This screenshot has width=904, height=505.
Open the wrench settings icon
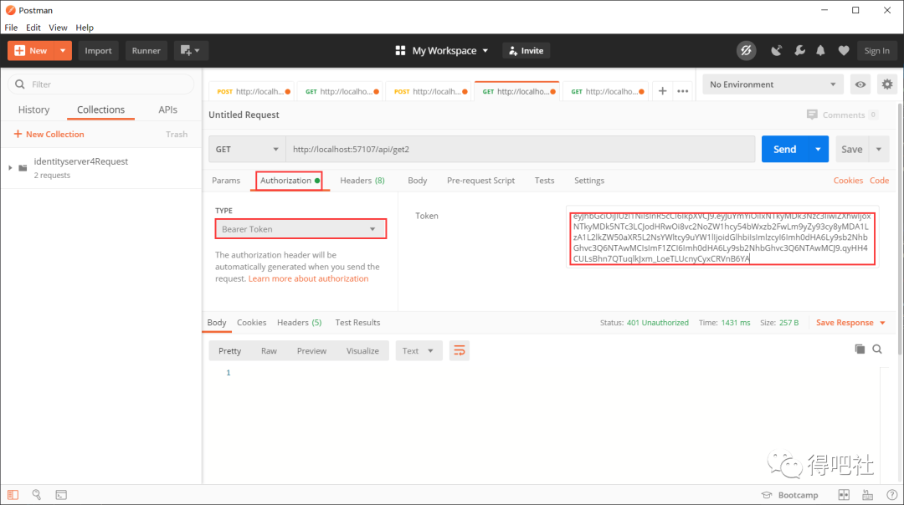799,51
